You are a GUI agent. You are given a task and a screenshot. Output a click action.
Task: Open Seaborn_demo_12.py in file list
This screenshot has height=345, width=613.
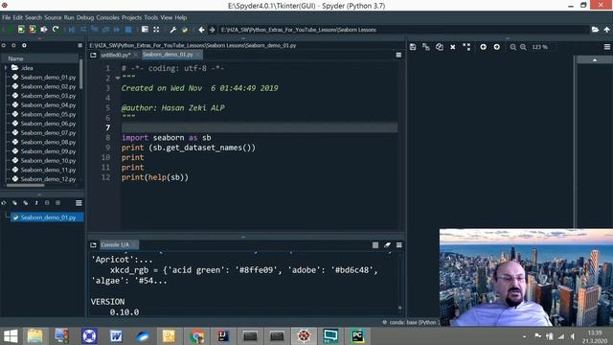(48, 179)
